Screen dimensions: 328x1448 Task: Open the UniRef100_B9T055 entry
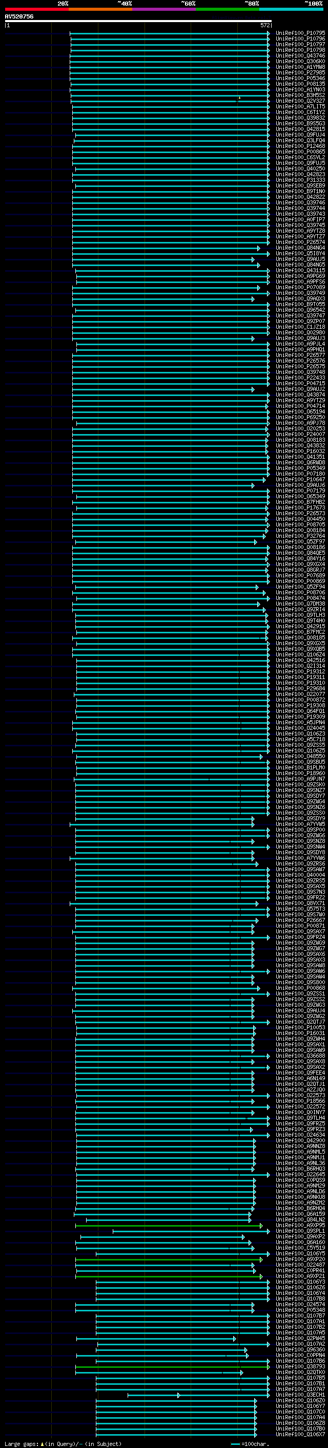point(300,304)
